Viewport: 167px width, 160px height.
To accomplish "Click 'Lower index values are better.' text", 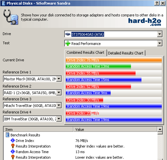I will pos(100,157).
